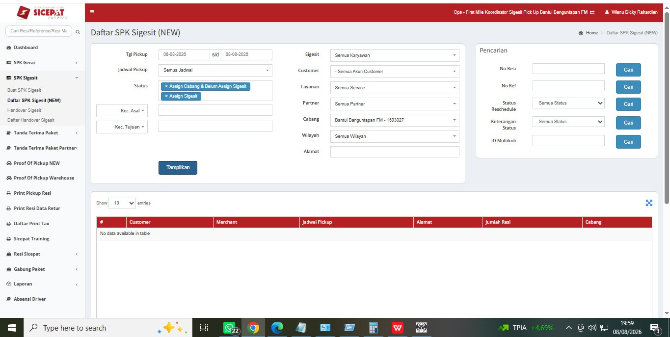The width and height of the screenshot is (670, 337).
Task: Collapse the SPK Sigesit menu
Action: [42, 78]
